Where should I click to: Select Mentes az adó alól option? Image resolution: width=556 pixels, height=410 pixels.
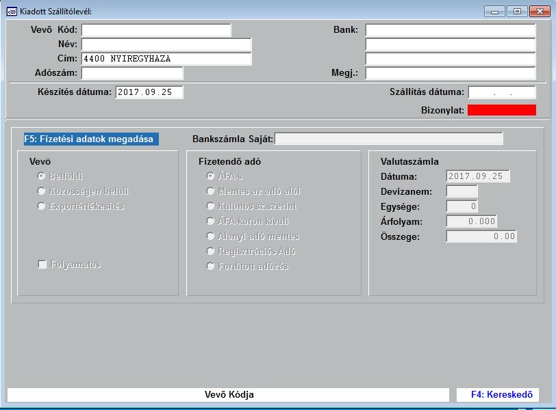click(x=211, y=191)
